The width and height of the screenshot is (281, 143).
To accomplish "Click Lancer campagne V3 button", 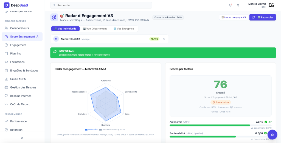I will (234, 17).
